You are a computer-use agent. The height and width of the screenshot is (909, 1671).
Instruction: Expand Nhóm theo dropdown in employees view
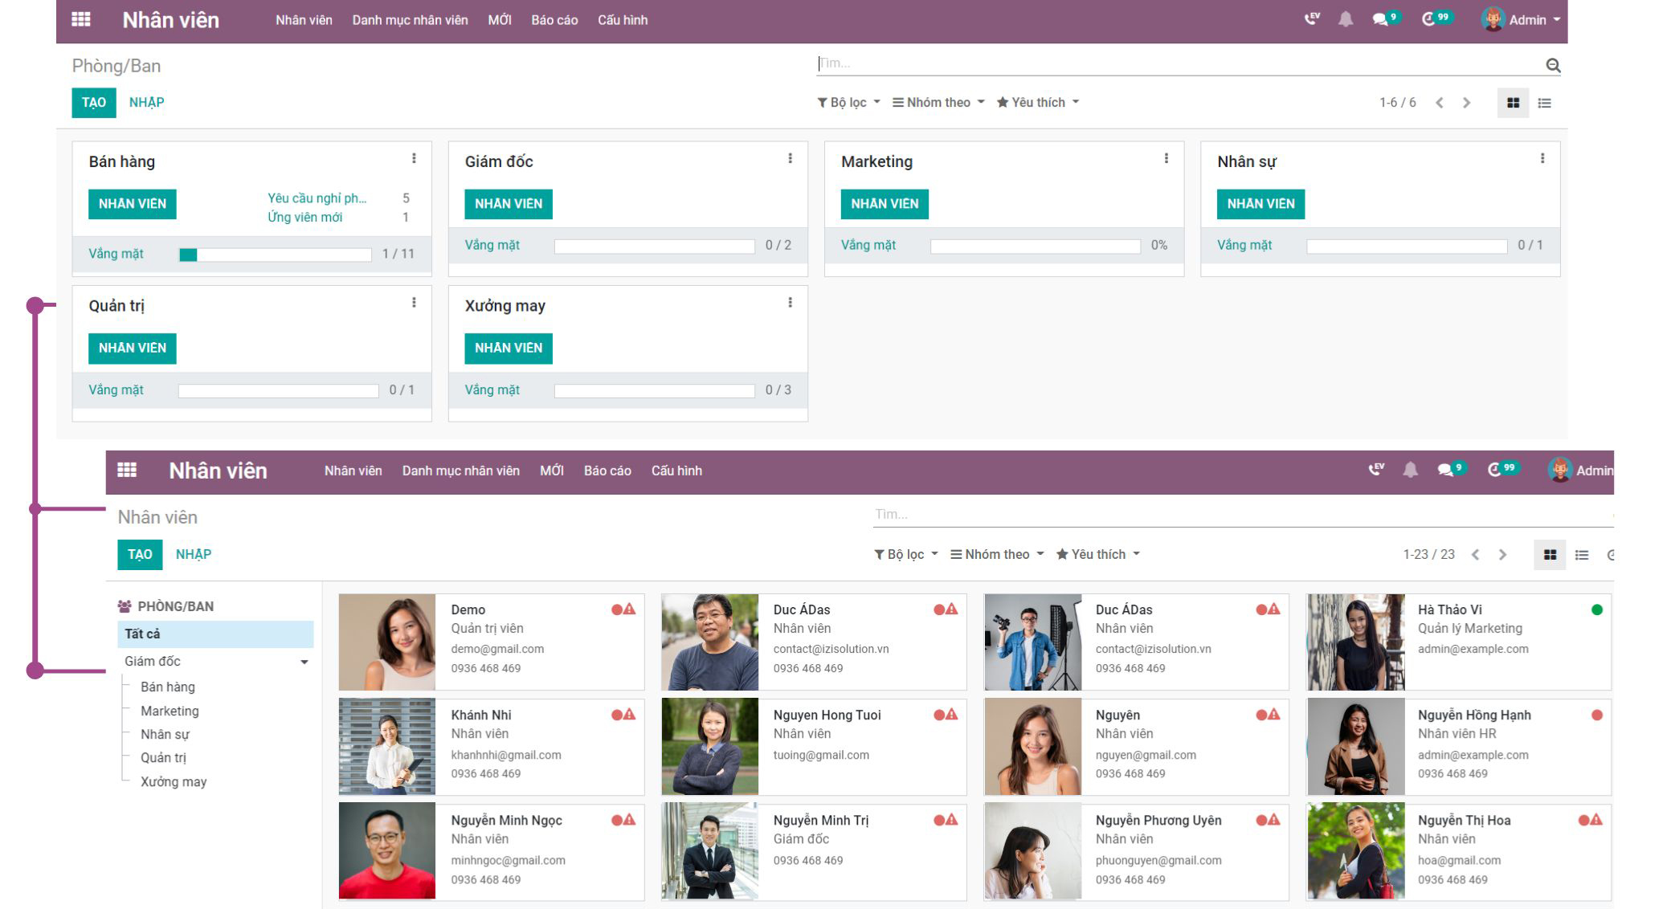pos(997,555)
